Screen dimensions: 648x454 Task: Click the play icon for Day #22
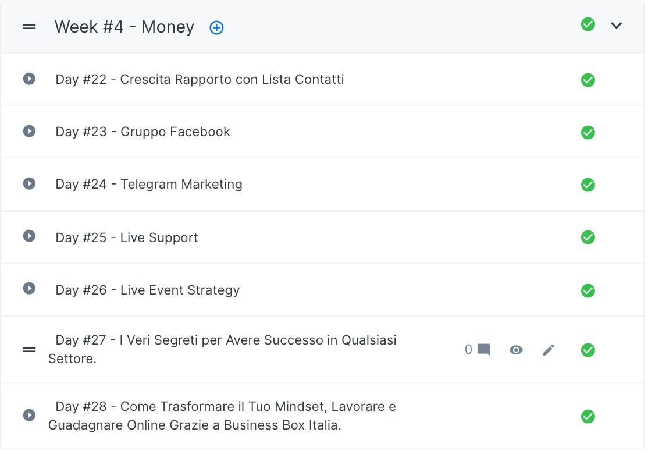[x=29, y=79]
